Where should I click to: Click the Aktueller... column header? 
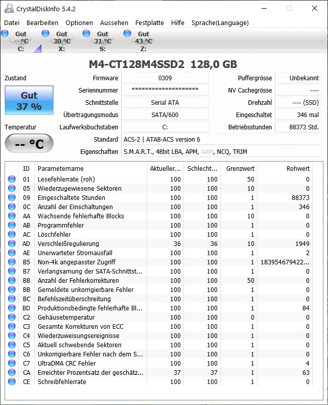tap(165, 168)
